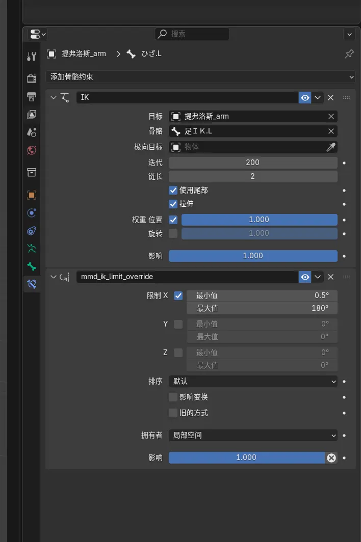This screenshot has width=361, height=542.
Task: Open the Output properties tab
Action: pos(32,96)
